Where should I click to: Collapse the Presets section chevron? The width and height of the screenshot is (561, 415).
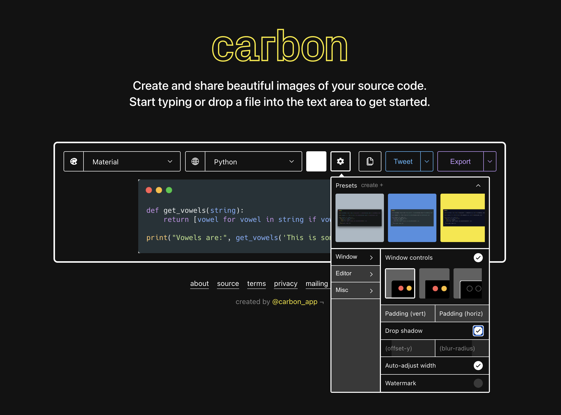[478, 186]
